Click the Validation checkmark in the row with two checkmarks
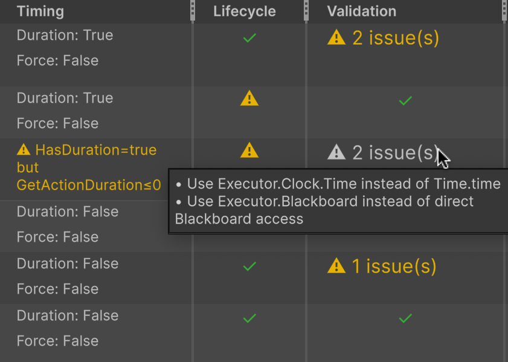This screenshot has height=362, width=508. (405, 318)
